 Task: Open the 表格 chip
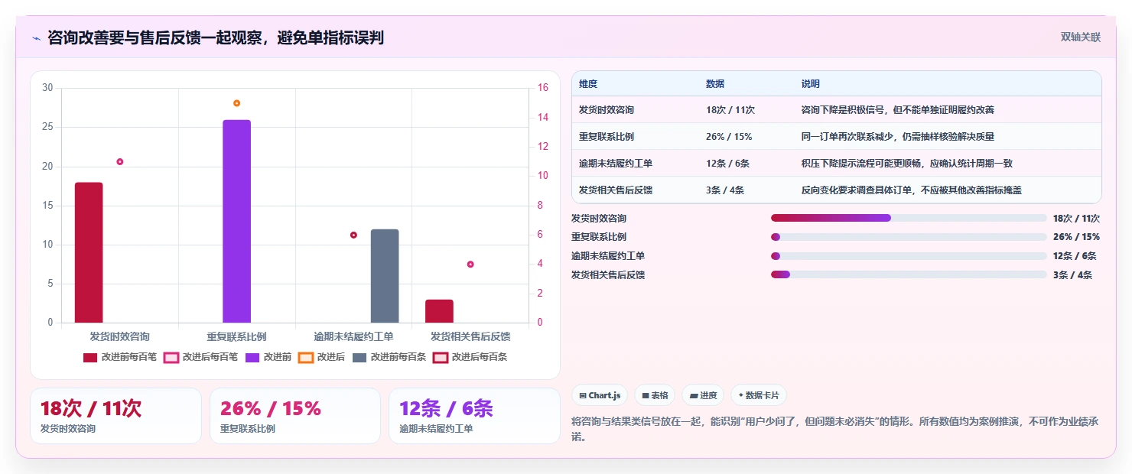tap(655, 395)
